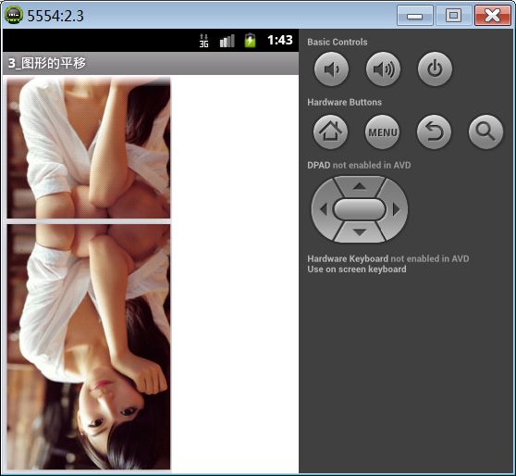516x476 pixels.
Task: Lower volume with the volume down button
Action: point(331,69)
